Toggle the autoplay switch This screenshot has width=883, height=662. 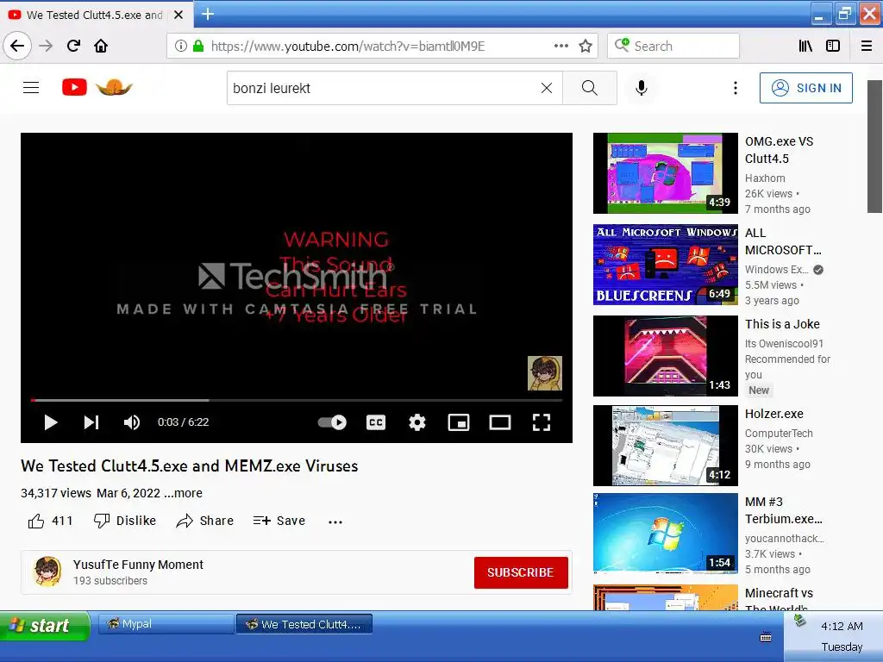[x=332, y=422]
